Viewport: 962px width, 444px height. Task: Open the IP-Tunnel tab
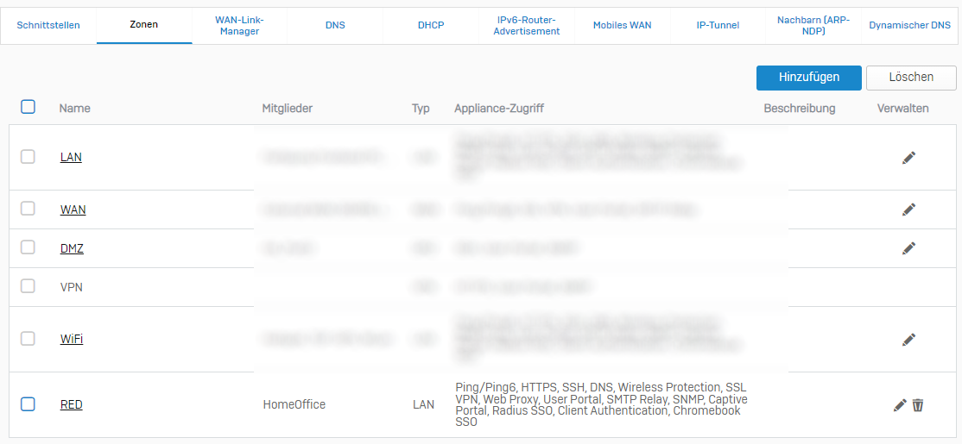pyautogui.click(x=718, y=26)
